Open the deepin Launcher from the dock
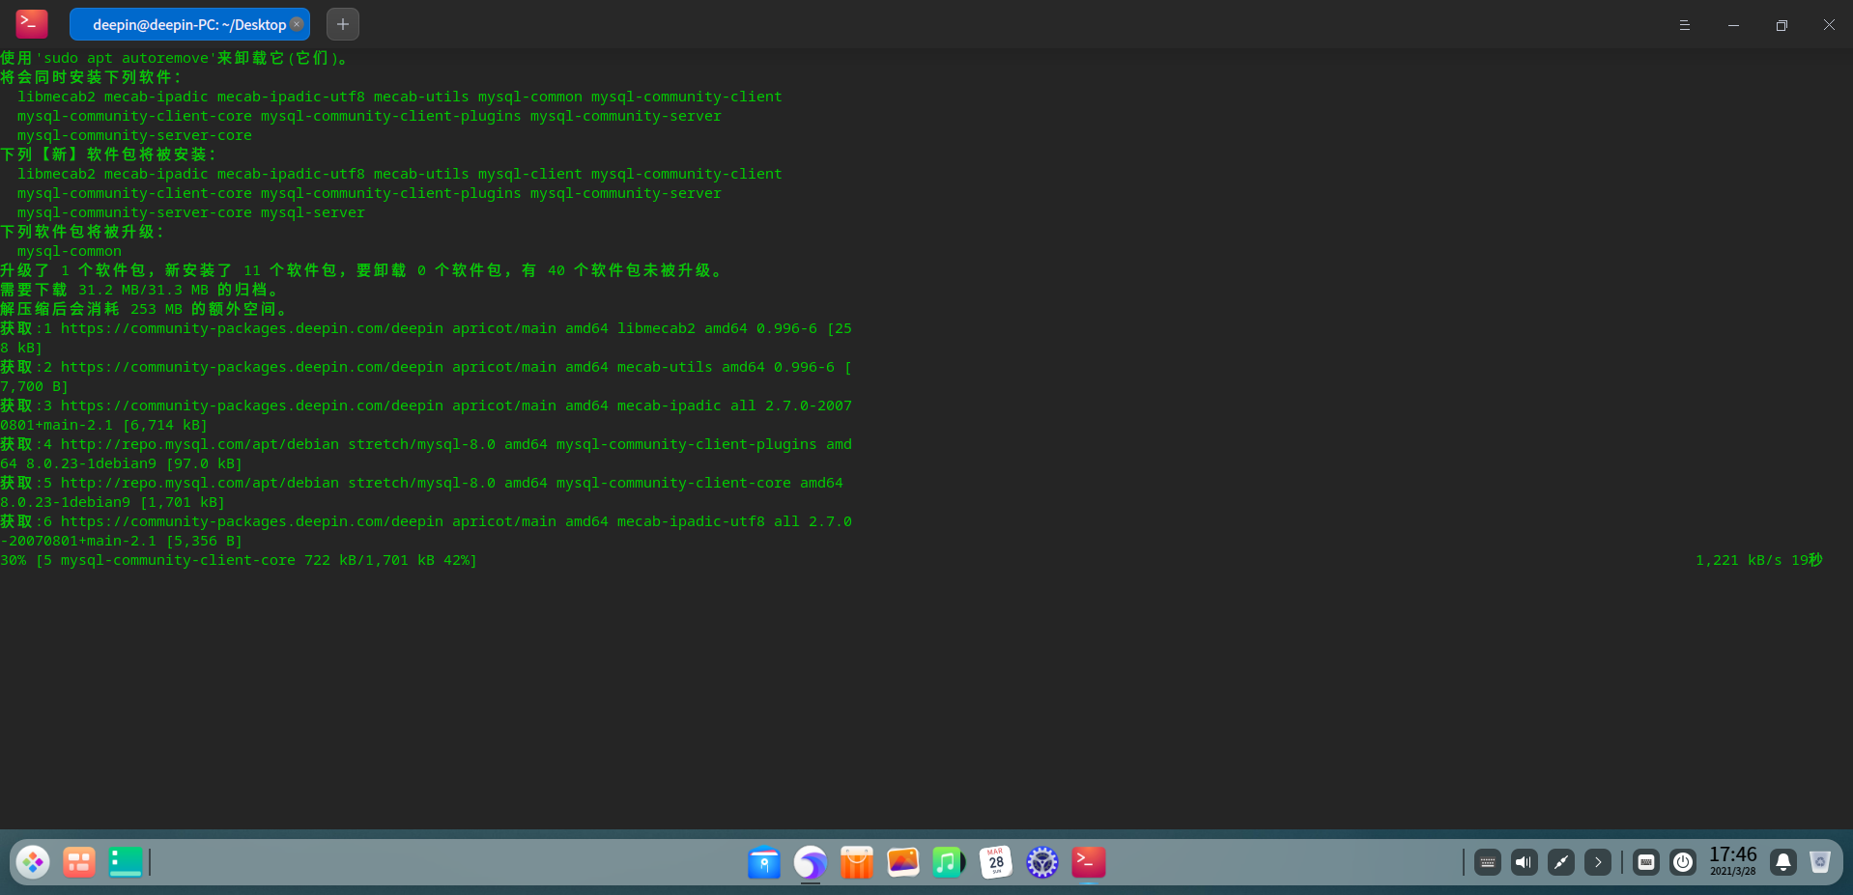Screen dimensions: 1853x895 [x=33, y=862]
